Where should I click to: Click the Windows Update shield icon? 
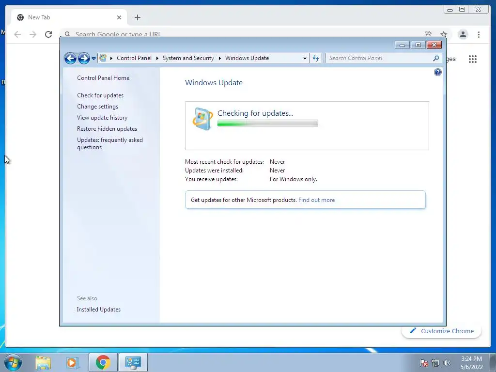pyautogui.click(x=202, y=119)
